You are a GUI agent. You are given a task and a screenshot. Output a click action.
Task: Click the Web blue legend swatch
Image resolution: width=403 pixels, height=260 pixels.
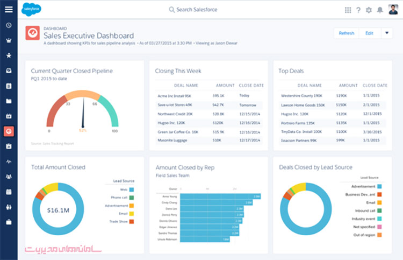131,189
